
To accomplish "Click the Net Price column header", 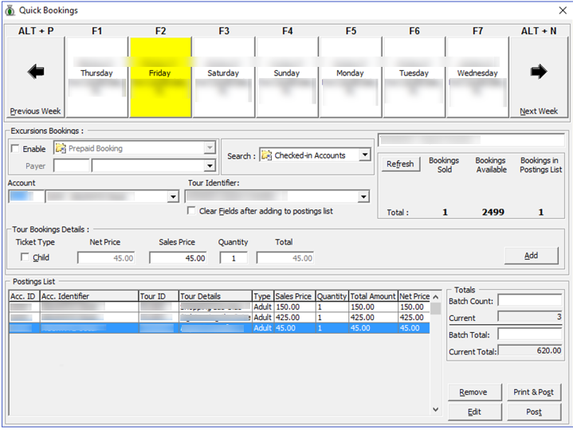I will (x=414, y=296).
